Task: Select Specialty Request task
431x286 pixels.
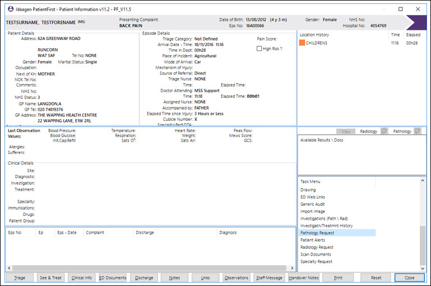Action: pyautogui.click(x=316, y=261)
